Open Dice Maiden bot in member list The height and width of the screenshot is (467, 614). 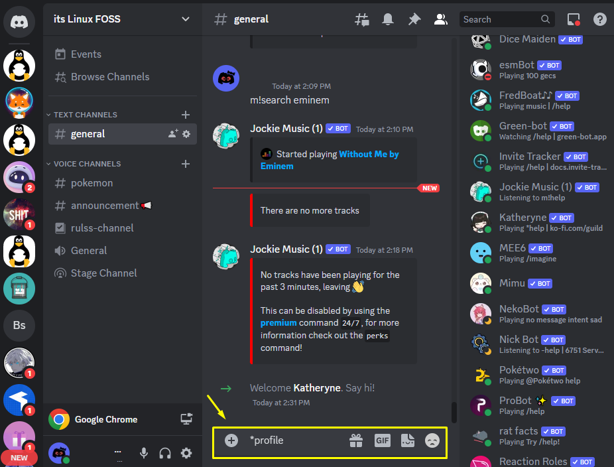536,40
